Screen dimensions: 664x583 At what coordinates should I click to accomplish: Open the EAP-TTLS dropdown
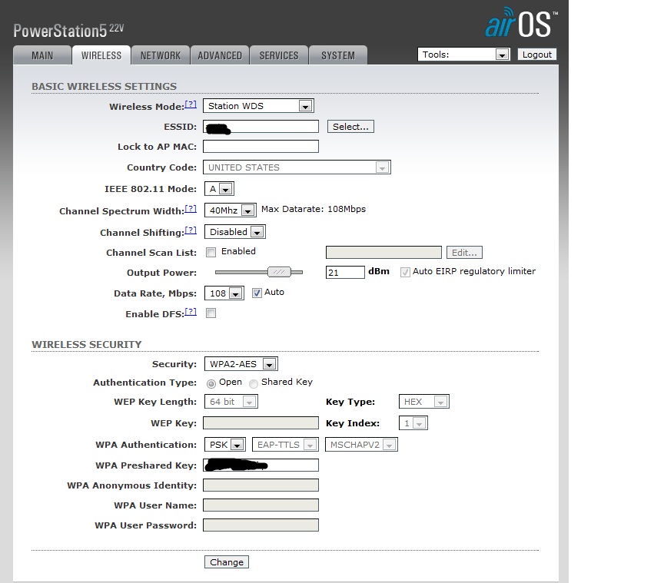[x=285, y=445]
